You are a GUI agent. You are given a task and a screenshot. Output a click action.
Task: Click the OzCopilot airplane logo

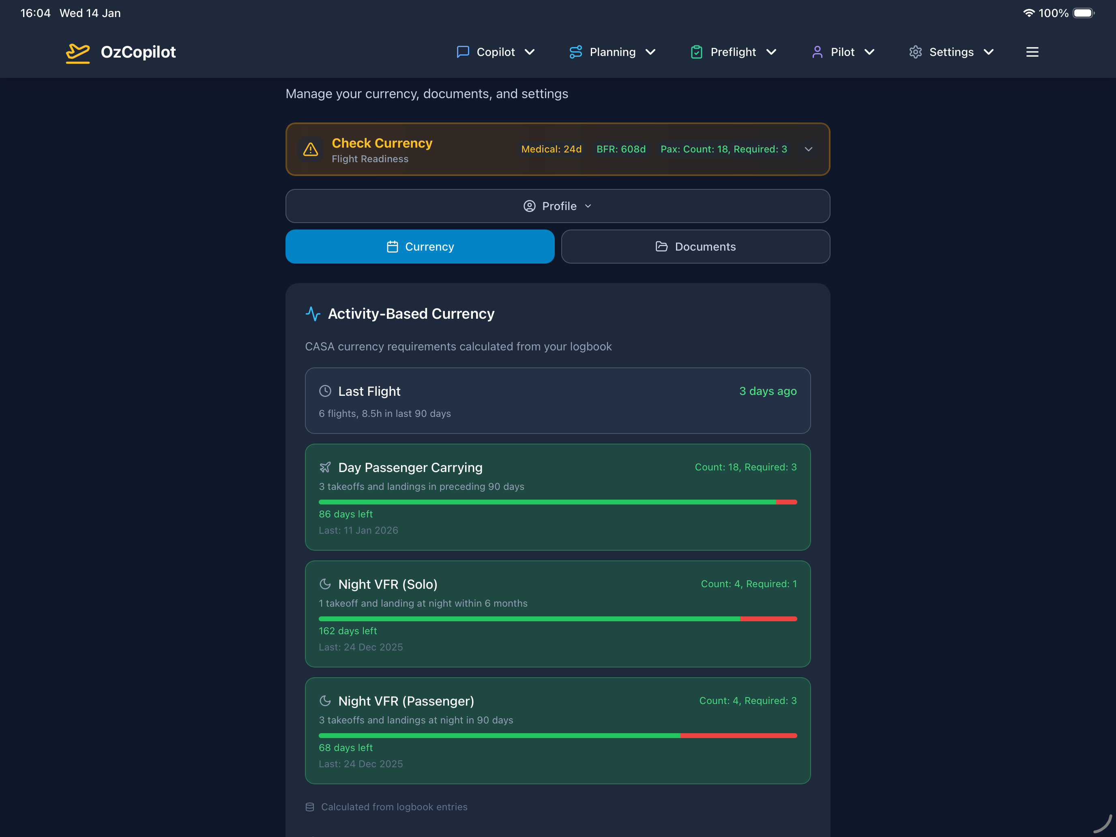click(x=78, y=52)
